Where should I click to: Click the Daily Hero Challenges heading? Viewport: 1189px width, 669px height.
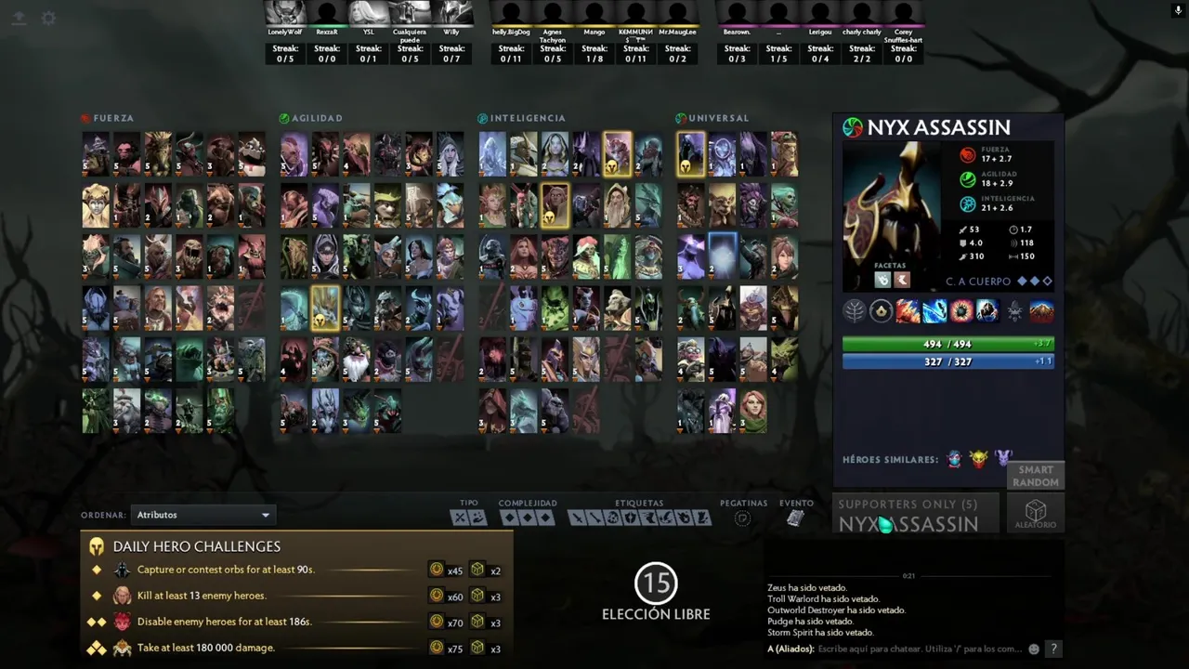pos(197,546)
